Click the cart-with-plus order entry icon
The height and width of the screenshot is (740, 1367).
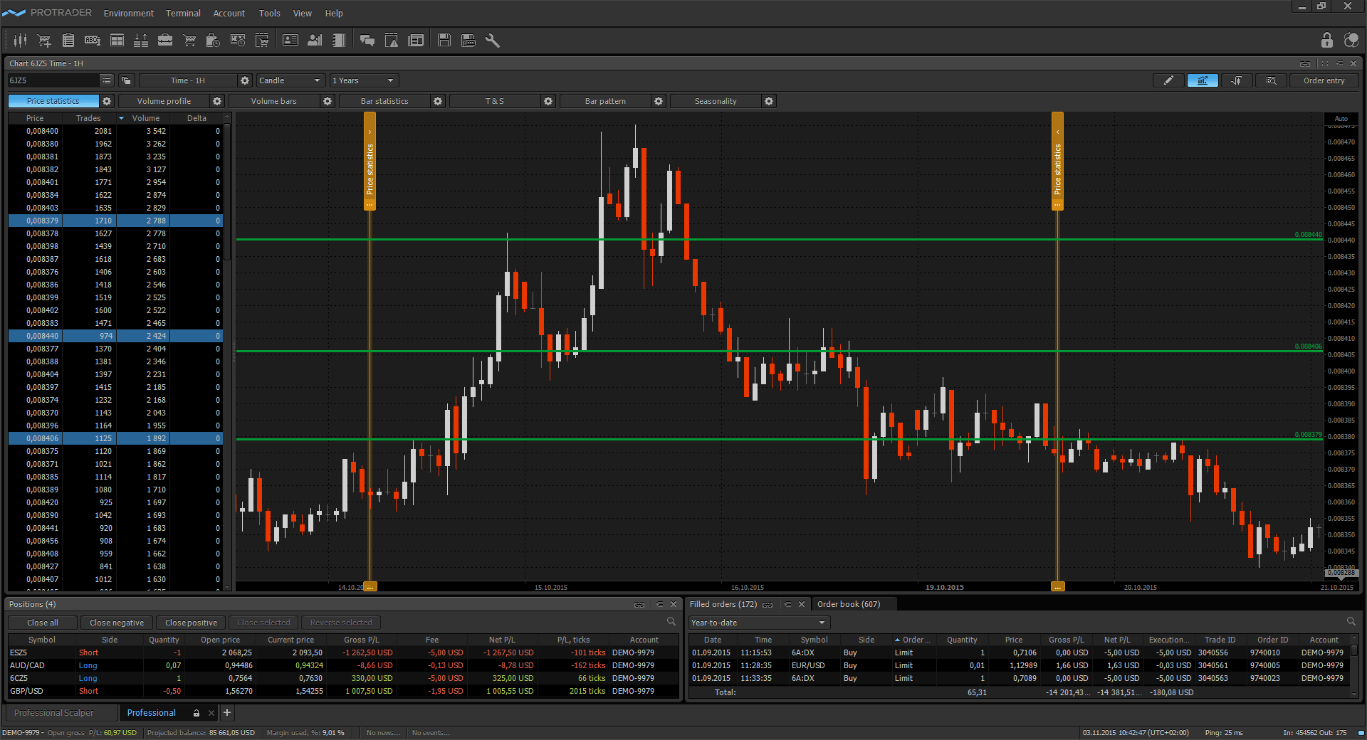(x=44, y=41)
